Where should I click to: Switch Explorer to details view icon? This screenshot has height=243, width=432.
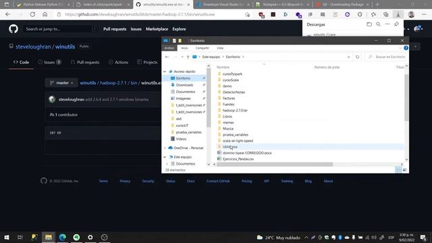398,170
